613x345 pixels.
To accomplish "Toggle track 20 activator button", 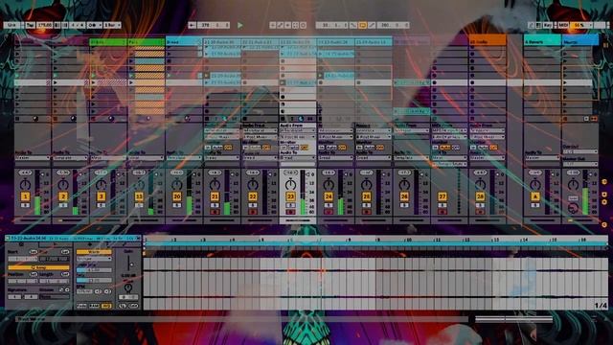I will click(x=176, y=196).
